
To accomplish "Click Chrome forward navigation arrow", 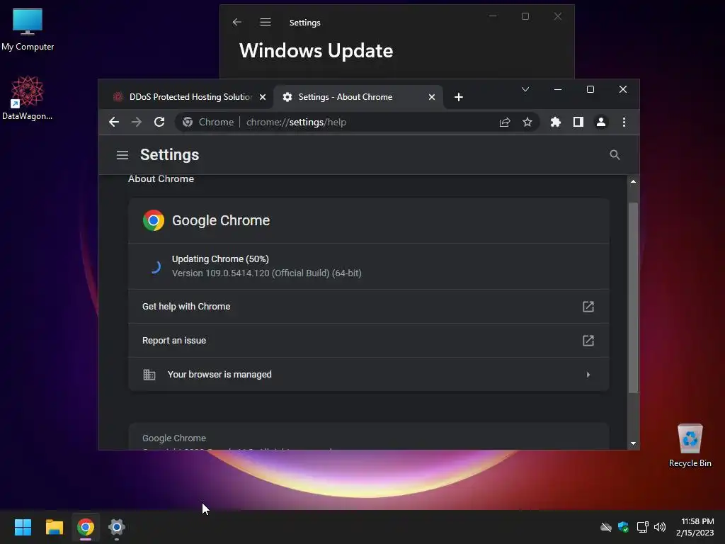I will (137, 122).
